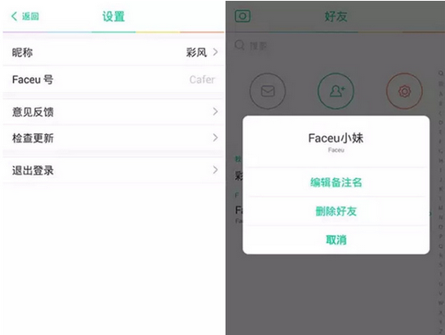Open 意见反馈 via its chevron arrow
Viewport: 445px width, 335px height.
point(216,112)
